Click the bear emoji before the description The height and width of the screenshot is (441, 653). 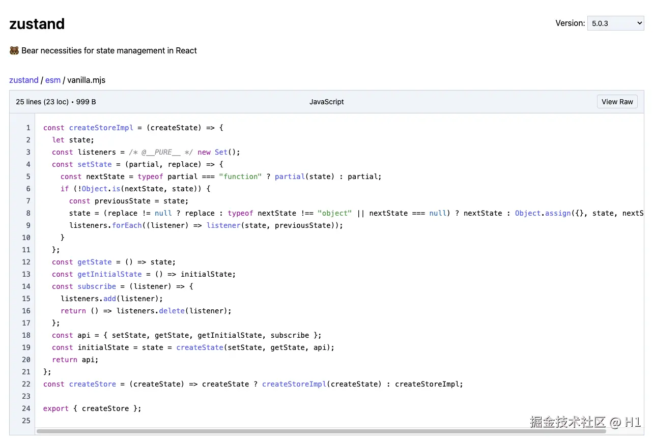[x=14, y=50]
